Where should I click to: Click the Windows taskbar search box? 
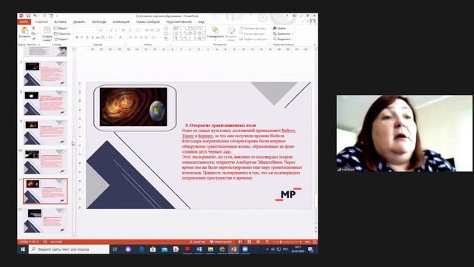pos(69,249)
